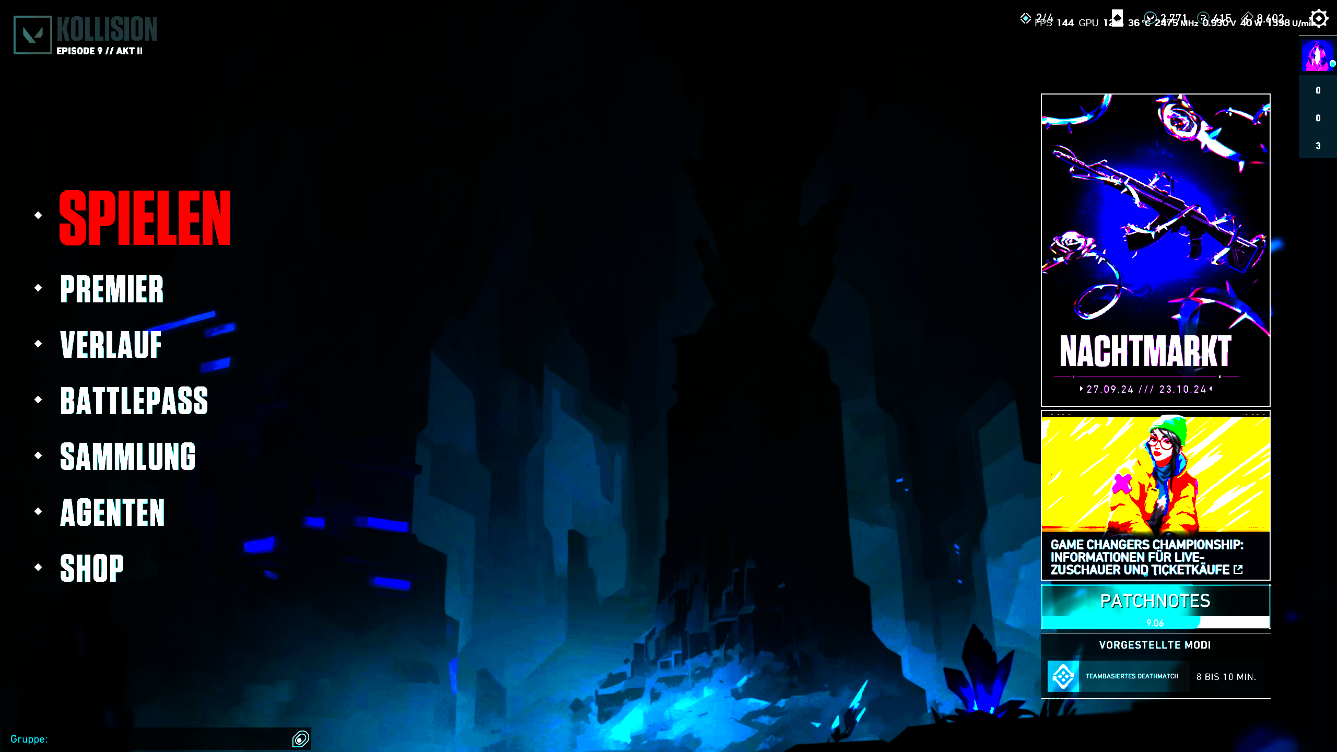Go to VERLAUF match history
The width and height of the screenshot is (1337, 752).
click(111, 345)
